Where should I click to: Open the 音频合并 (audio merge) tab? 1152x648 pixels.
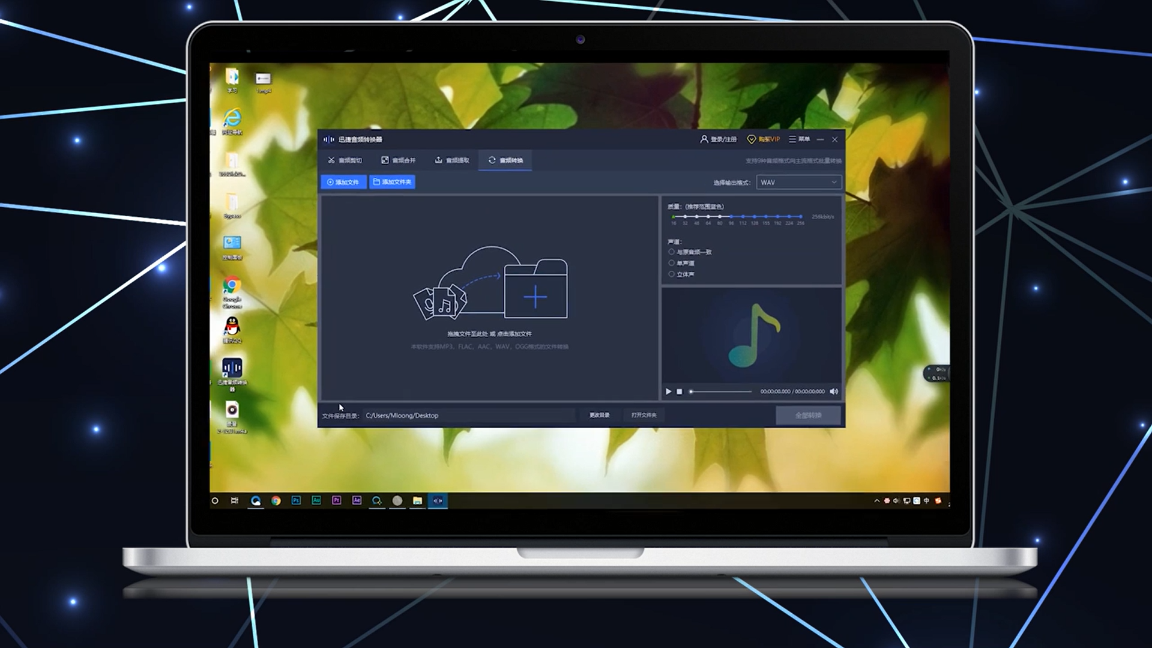[399, 160]
